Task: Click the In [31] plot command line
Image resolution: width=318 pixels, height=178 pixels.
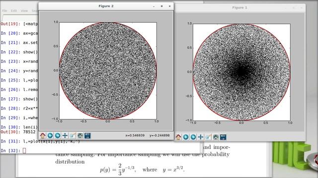Action: (40, 141)
